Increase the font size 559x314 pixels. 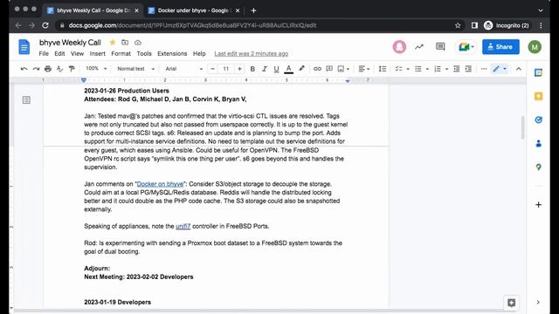click(239, 69)
